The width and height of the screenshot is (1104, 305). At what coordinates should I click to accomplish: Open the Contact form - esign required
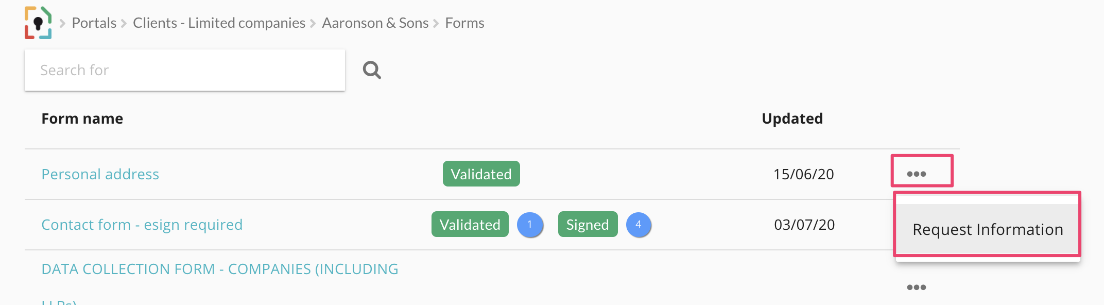tap(142, 225)
